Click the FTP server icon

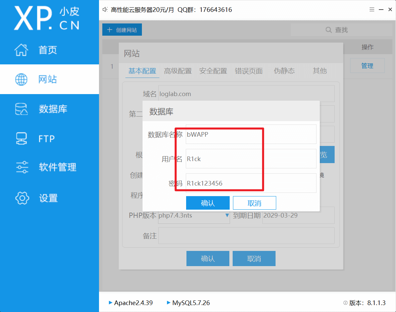pyautogui.click(x=21, y=138)
